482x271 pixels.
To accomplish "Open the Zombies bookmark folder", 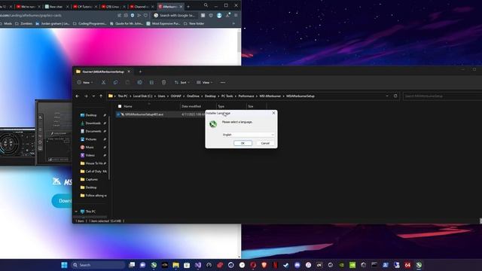I will coord(23,23).
